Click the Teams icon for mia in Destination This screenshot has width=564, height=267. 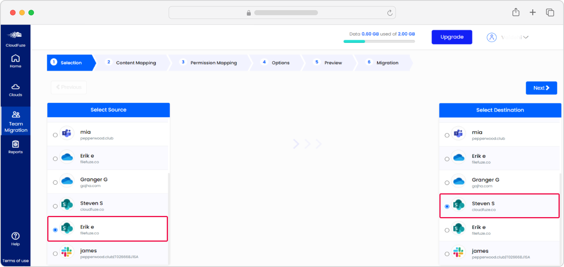tap(459, 134)
